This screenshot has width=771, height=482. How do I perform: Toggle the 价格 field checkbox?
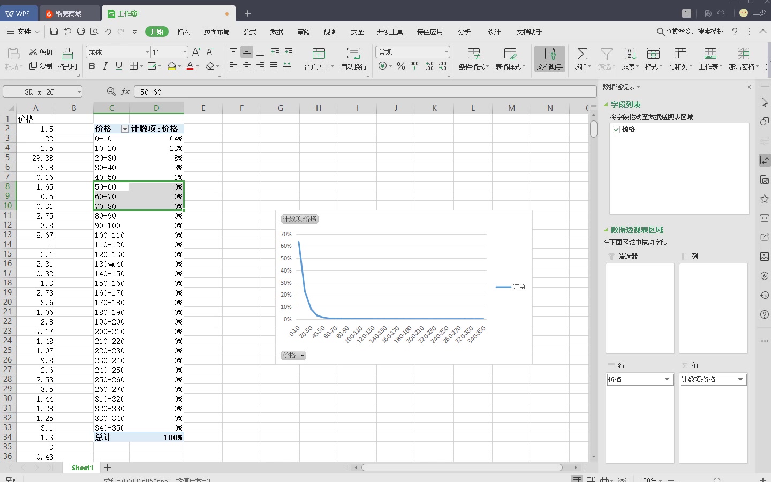(x=616, y=130)
